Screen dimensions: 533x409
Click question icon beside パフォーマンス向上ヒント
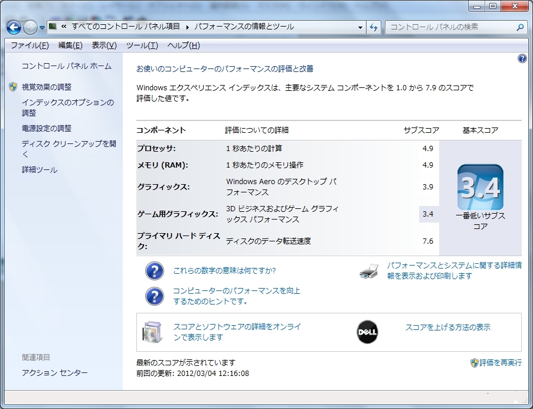pyautogui.click(x=155, y=296)
